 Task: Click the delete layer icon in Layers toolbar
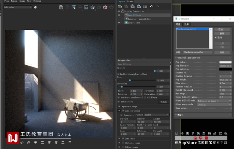(126, 6)
